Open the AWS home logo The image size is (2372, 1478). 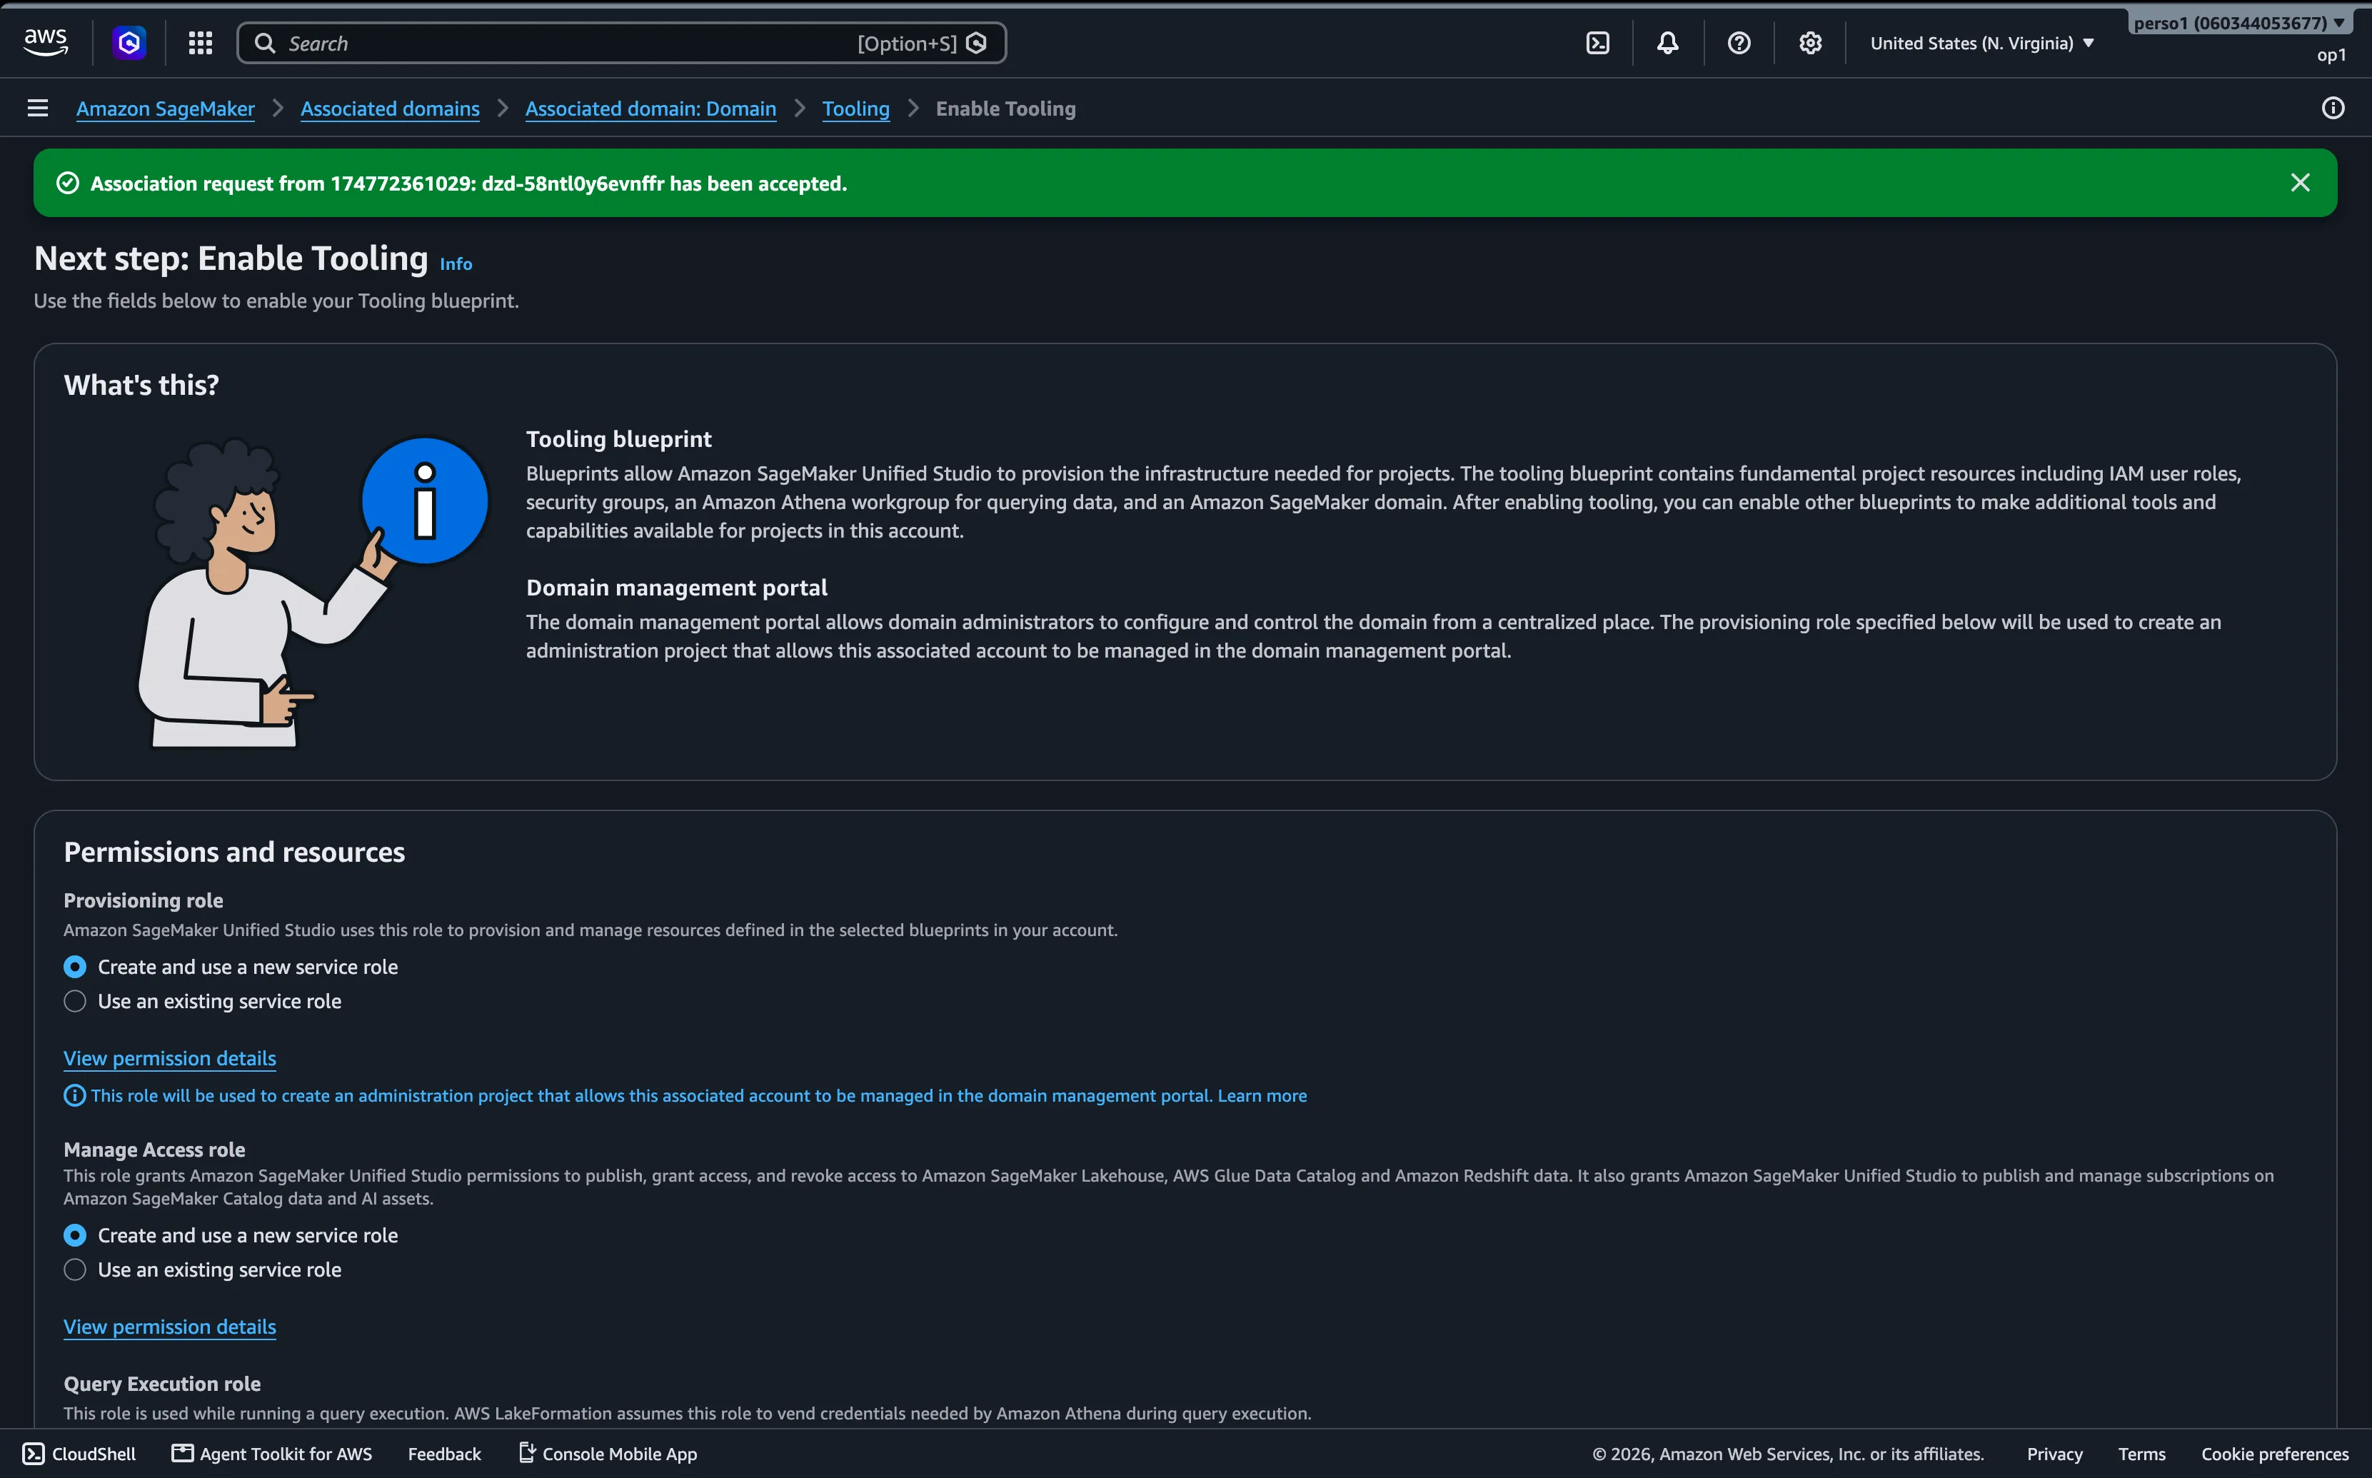[46, 42]
